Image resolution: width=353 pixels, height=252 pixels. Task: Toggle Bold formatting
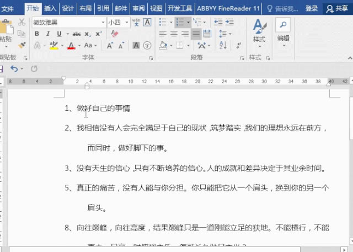pyautogui.click(x=37, y=34)
